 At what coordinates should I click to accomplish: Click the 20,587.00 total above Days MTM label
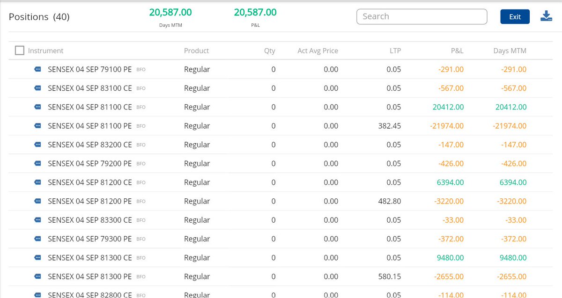coord(170,13)
